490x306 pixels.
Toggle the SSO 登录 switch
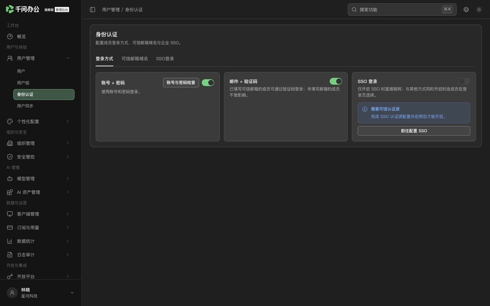pos(464,81)
